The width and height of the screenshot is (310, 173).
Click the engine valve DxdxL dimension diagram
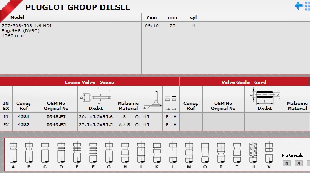(96, 96)
